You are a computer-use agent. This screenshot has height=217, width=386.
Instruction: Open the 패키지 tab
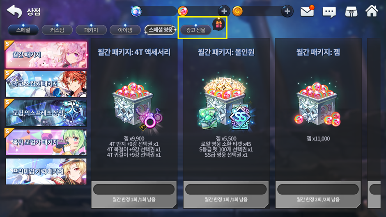91,30
